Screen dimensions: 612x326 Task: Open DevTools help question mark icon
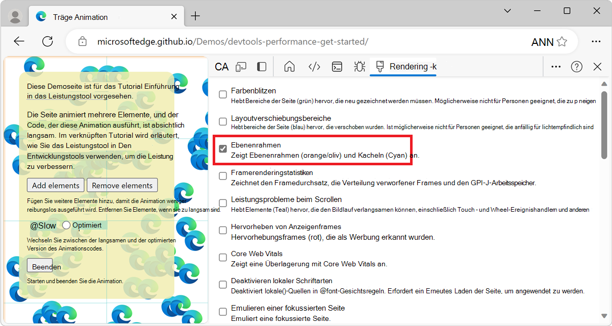[x=577, y=67]
